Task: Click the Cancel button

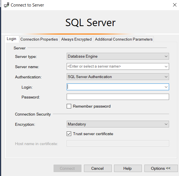Action: tap(98, 168)
